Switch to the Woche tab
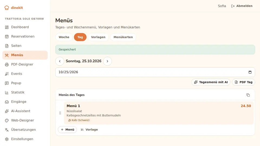Screen dimensions: 260x146 (x=64, y=37)
